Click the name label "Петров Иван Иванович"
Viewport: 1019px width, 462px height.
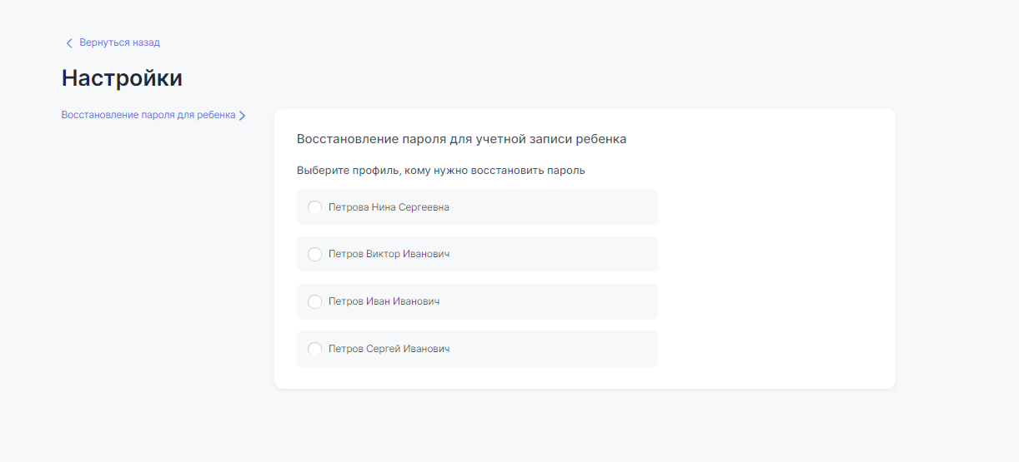pyautogui.click(x=384, y=301)
